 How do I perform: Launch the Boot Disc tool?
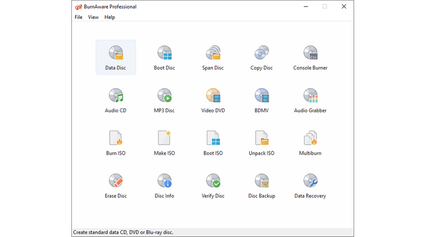(x=164, y=58)
